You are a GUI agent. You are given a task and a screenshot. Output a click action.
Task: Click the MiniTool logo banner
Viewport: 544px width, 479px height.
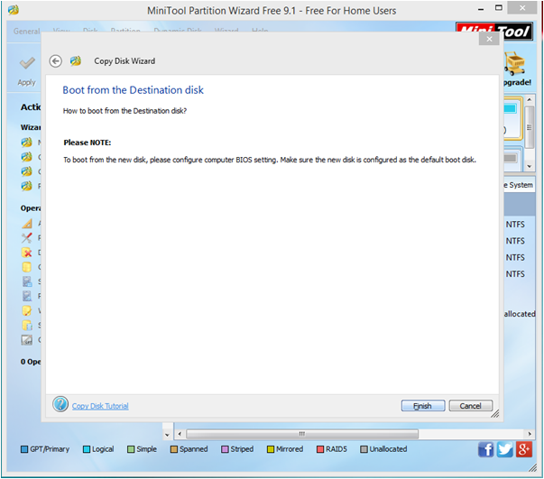click(494, 31)
